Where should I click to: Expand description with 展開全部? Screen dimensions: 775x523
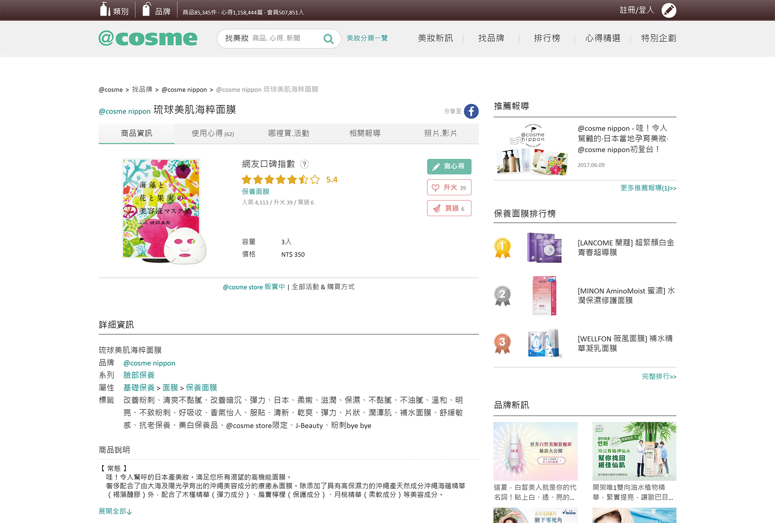click(115, 511)
